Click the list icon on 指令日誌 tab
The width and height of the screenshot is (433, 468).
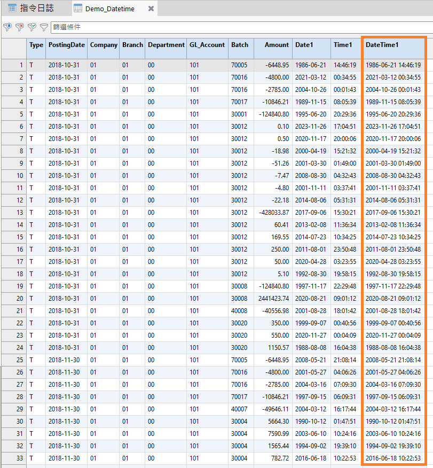click(12, 8)
